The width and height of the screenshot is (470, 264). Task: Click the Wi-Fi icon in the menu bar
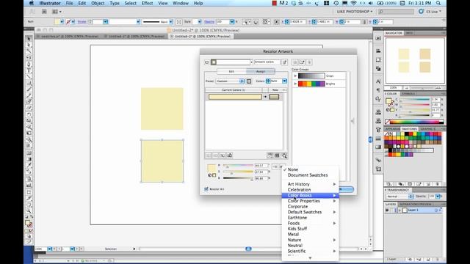(x=354, y=3)
